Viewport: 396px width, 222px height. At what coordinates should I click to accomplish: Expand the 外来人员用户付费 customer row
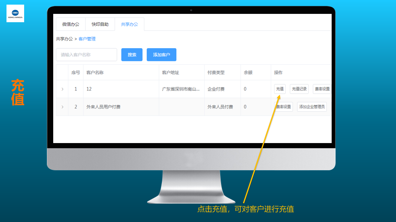tap(62, 107)
